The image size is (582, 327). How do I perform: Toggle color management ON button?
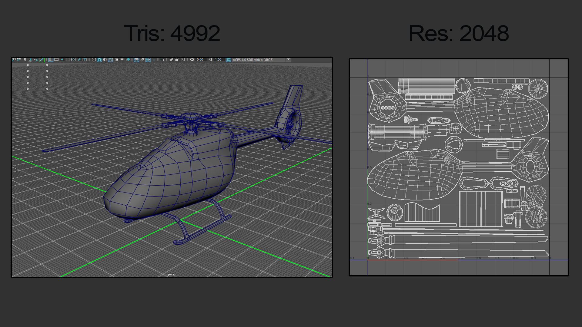[x=229, y=60]
